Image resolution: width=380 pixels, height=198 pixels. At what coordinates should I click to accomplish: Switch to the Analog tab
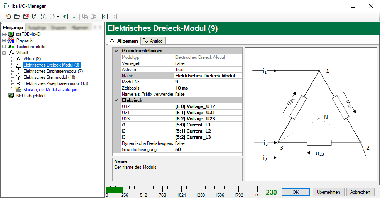click(153, 41)
